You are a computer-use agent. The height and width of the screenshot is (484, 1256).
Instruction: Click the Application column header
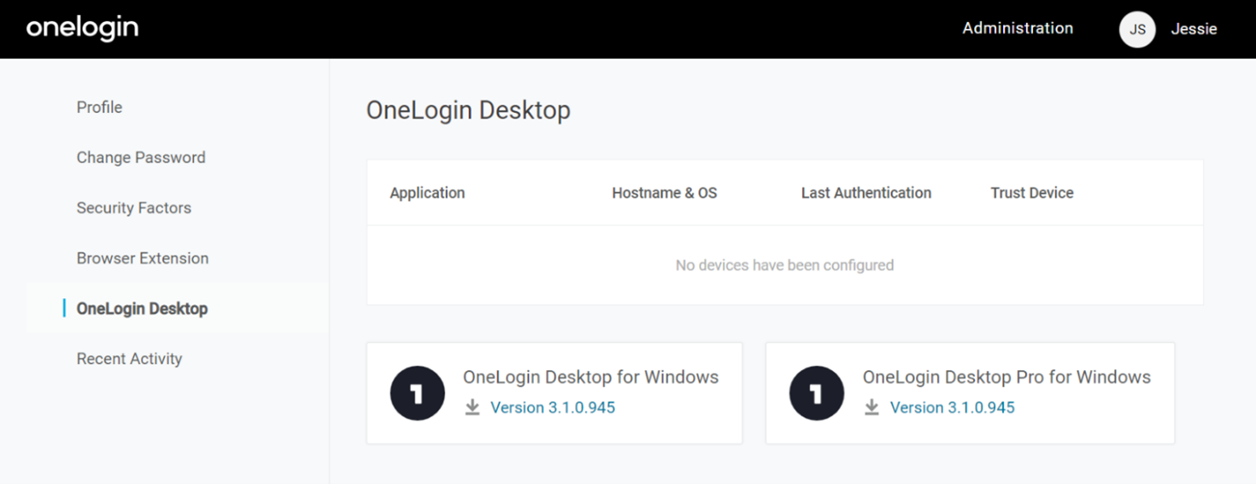pyautogui.click(x=428, y=193)
